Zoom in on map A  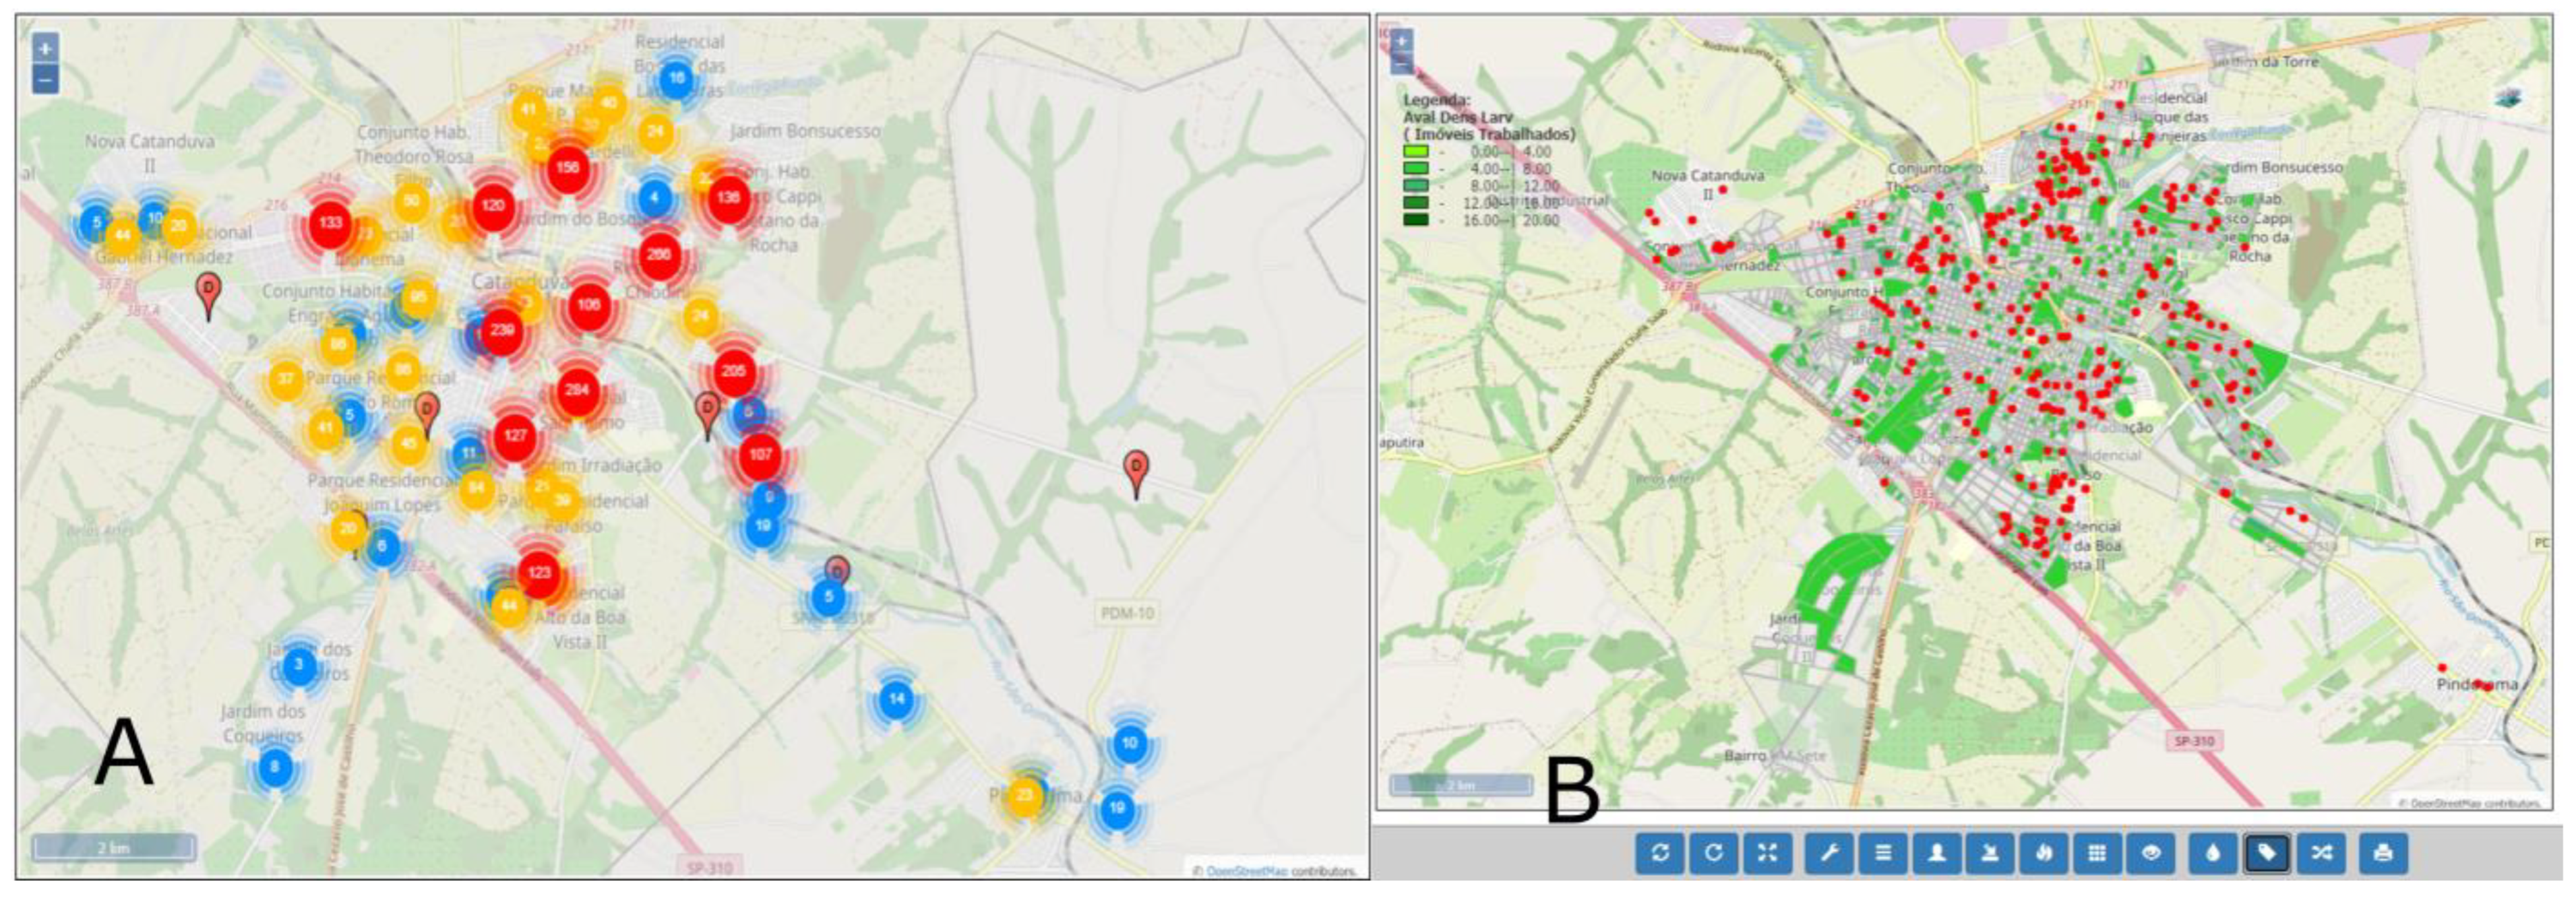point(45,48)
